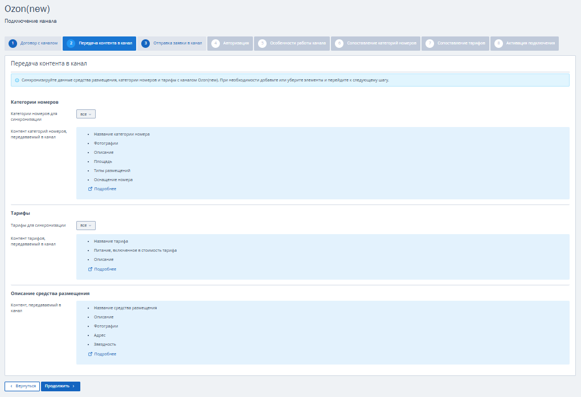Open Подробнее link under room categories content

105,189
